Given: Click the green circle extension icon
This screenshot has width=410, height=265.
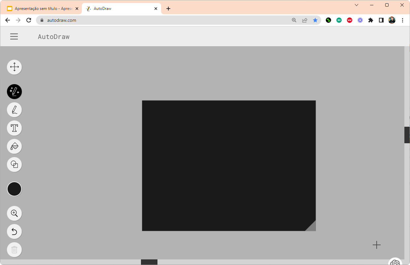Looking at the screenshot, I should pyautogui.click(x=328, y=20).
